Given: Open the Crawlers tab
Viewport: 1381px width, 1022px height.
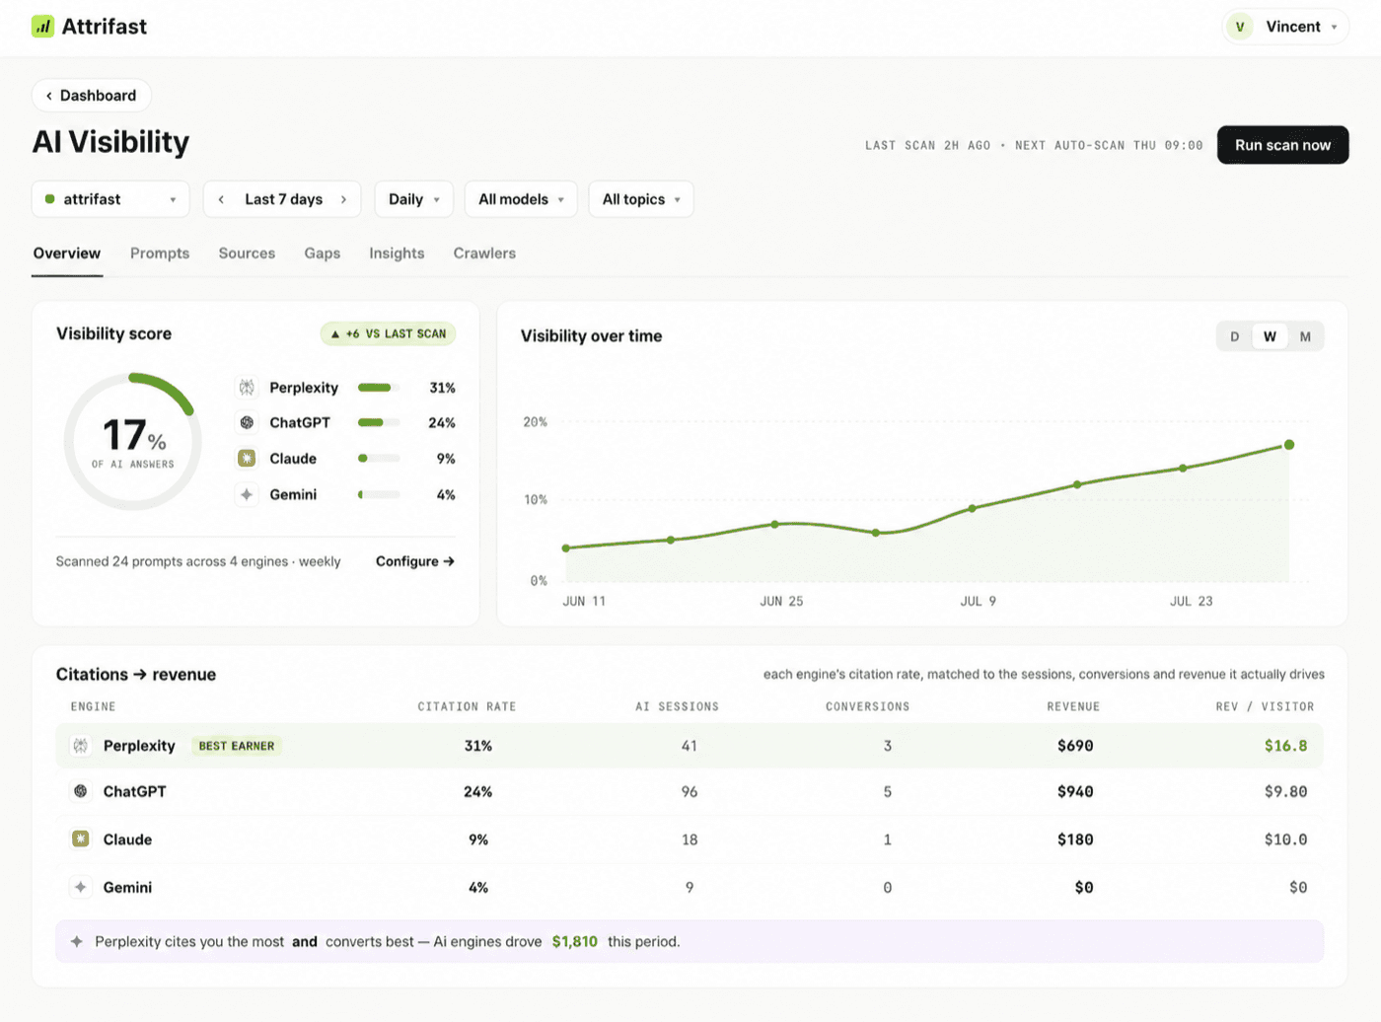Looking at the screenshot, I should pyautogui.click(x=484, y=254).
